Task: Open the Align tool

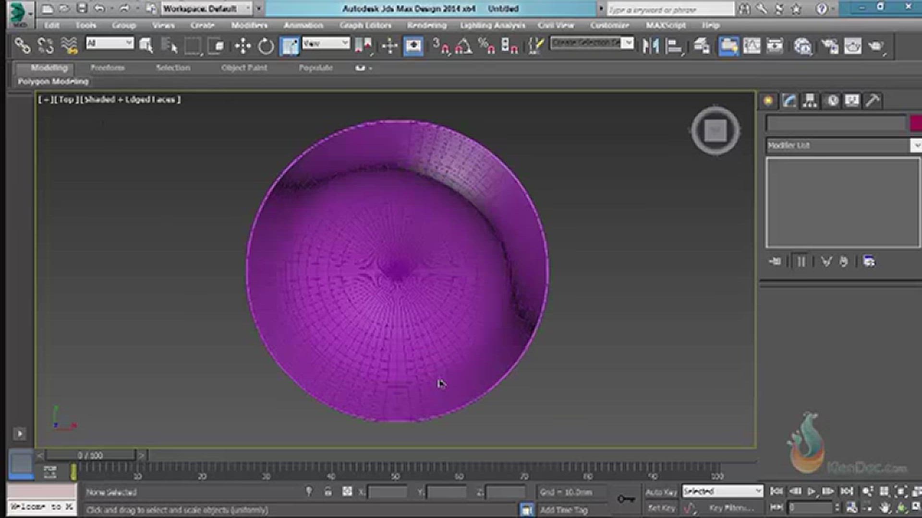Action: point(675,46)
